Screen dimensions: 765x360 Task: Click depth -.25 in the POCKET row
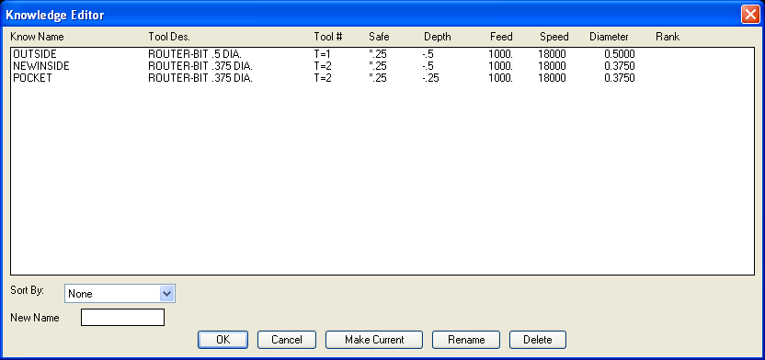tap(430, 78)
